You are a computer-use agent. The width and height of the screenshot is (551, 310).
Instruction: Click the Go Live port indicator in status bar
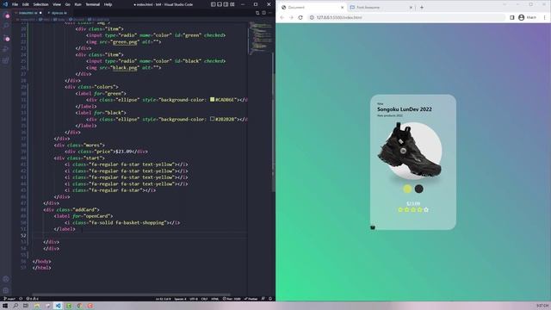coord(232,299)
